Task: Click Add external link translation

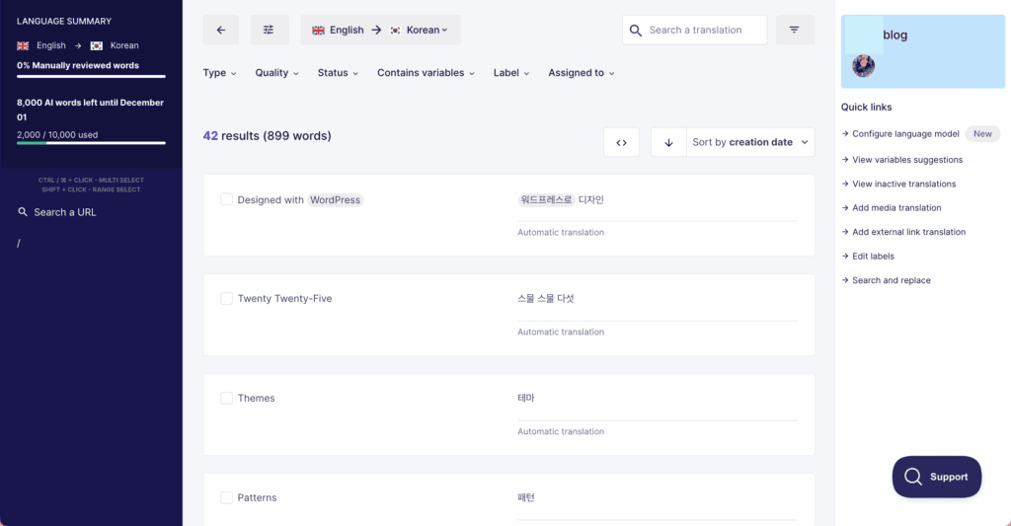Action: (903, 232)
